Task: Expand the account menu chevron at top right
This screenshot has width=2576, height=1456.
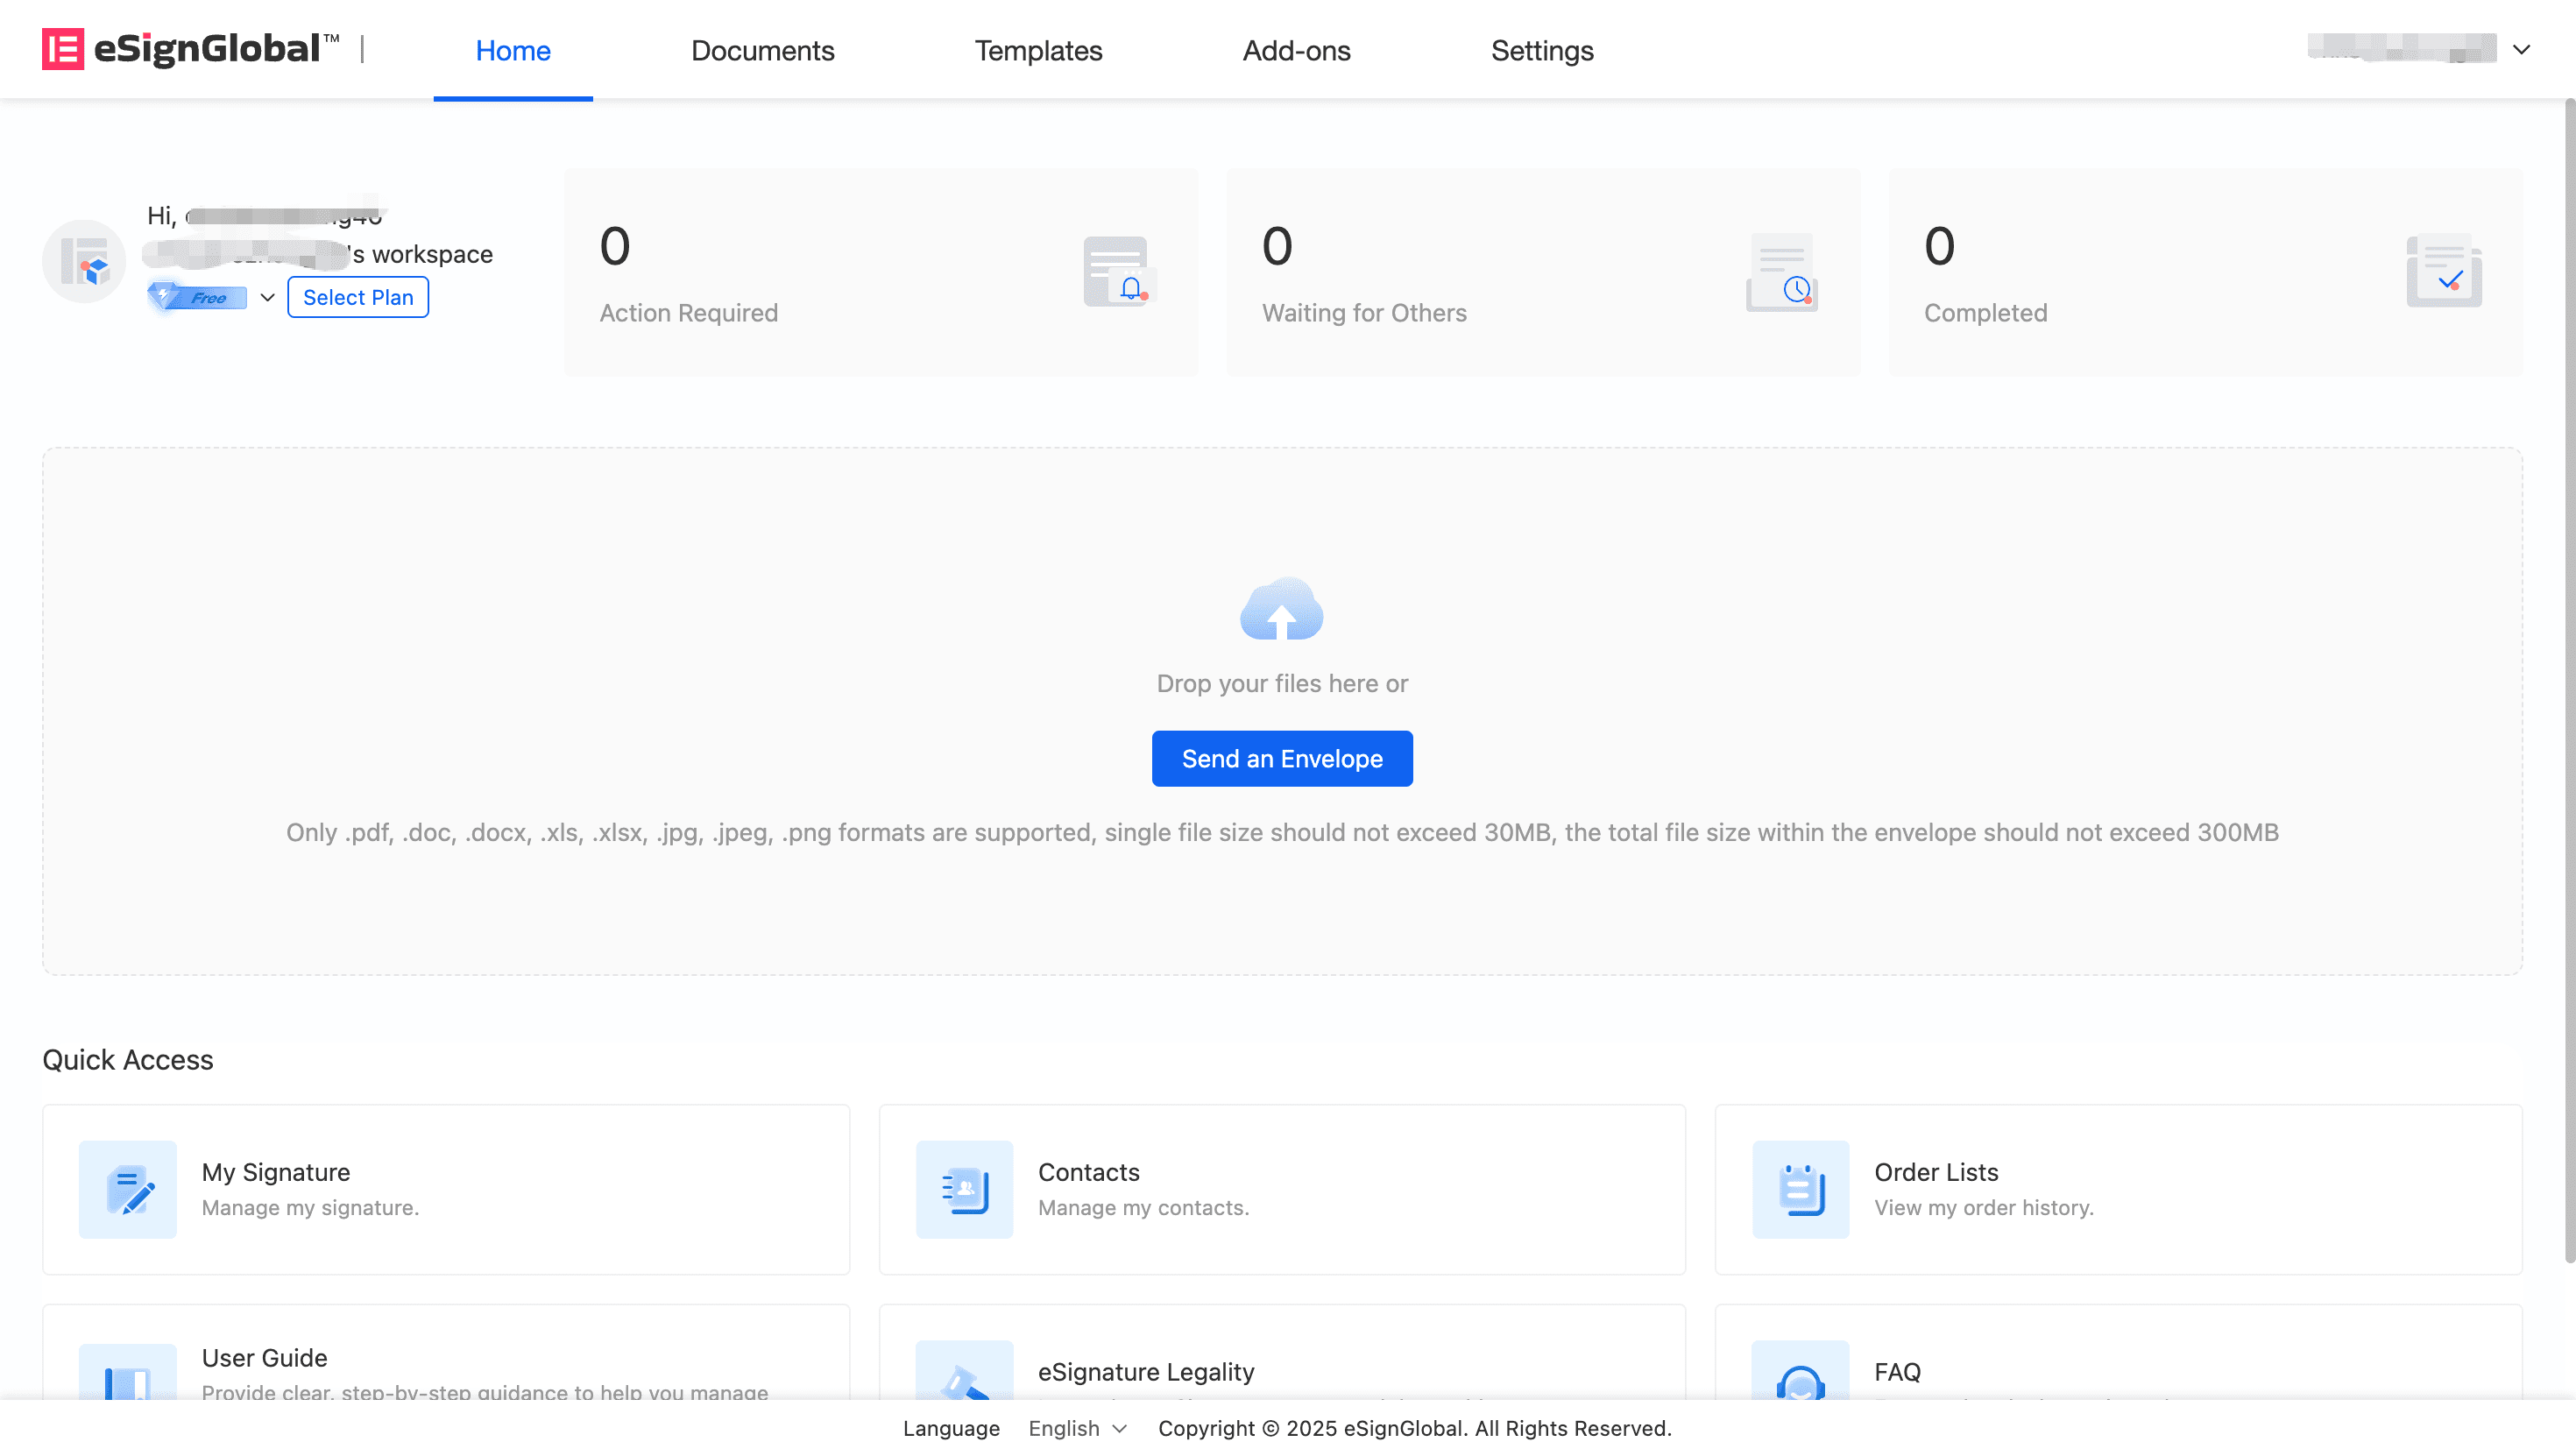Action: [x=2521, y=49]
